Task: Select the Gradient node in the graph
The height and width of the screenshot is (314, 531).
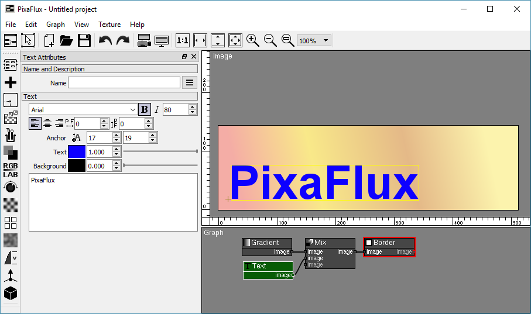Action: 267,243
